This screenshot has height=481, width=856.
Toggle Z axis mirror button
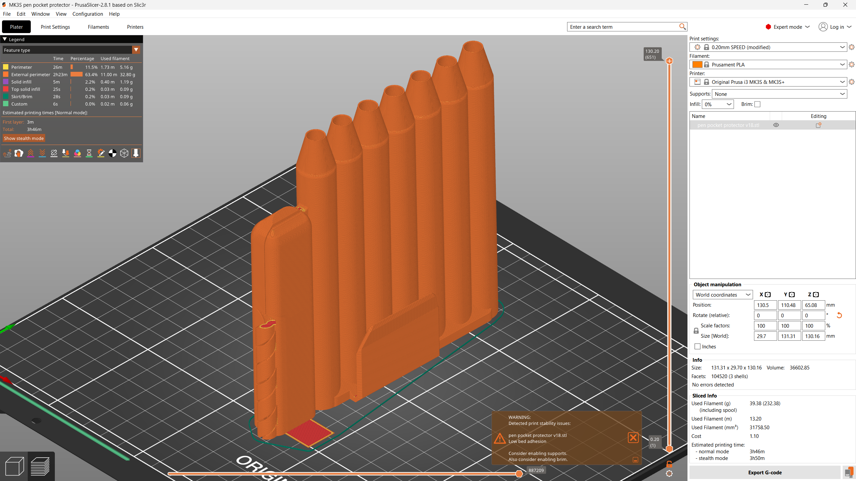816,295
